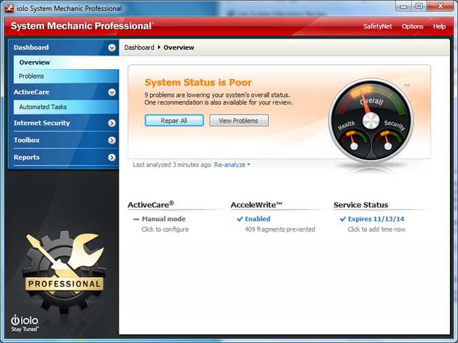Viewport: 458px width, 343px height.
Task: Click the Health mini gauge
Action: coord(354,141)
